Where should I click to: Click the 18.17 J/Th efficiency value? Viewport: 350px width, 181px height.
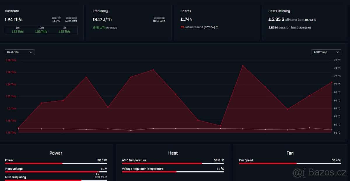(x=102, y=20)
